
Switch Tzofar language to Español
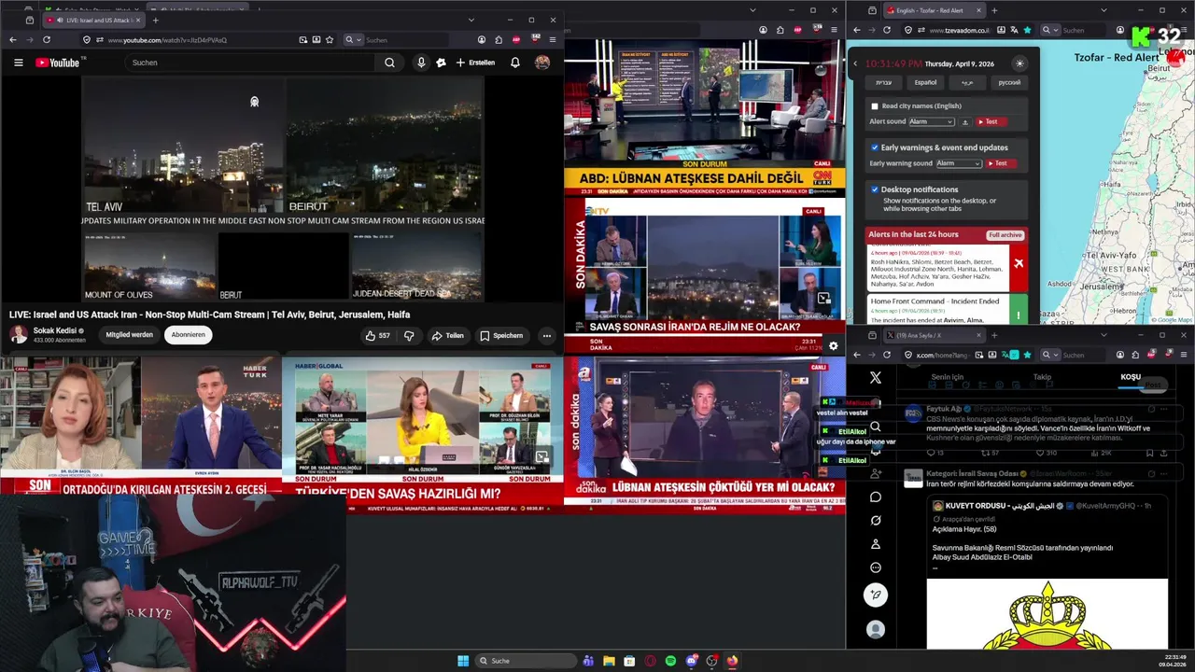point(925,82)
